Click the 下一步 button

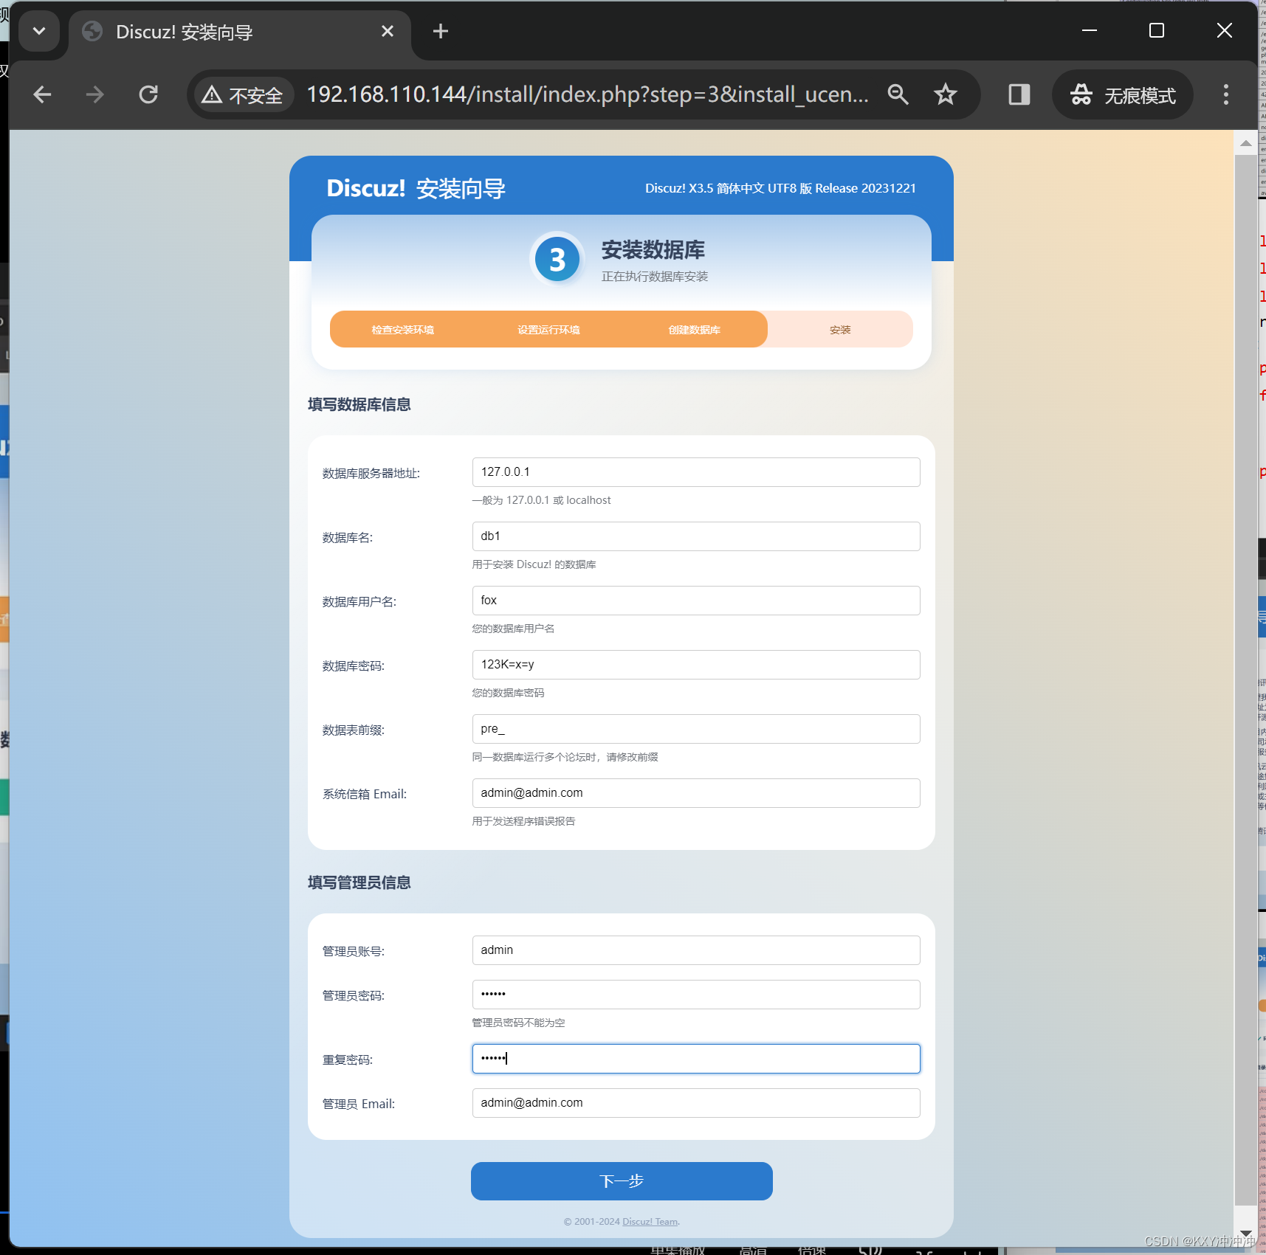click(x=622, y=1181)
